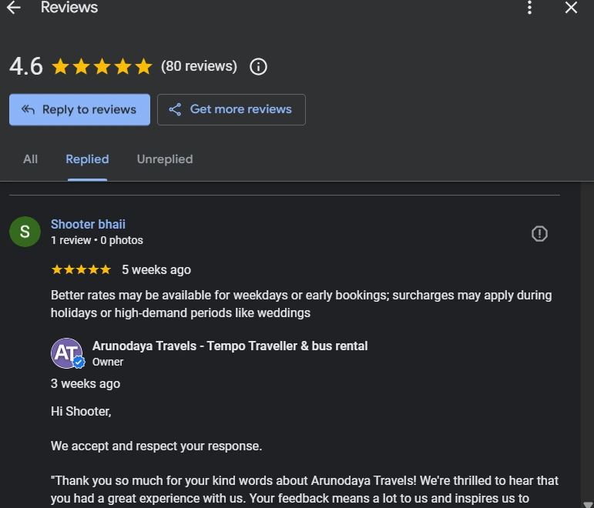Click the Get more reviews button

(231, 109)
